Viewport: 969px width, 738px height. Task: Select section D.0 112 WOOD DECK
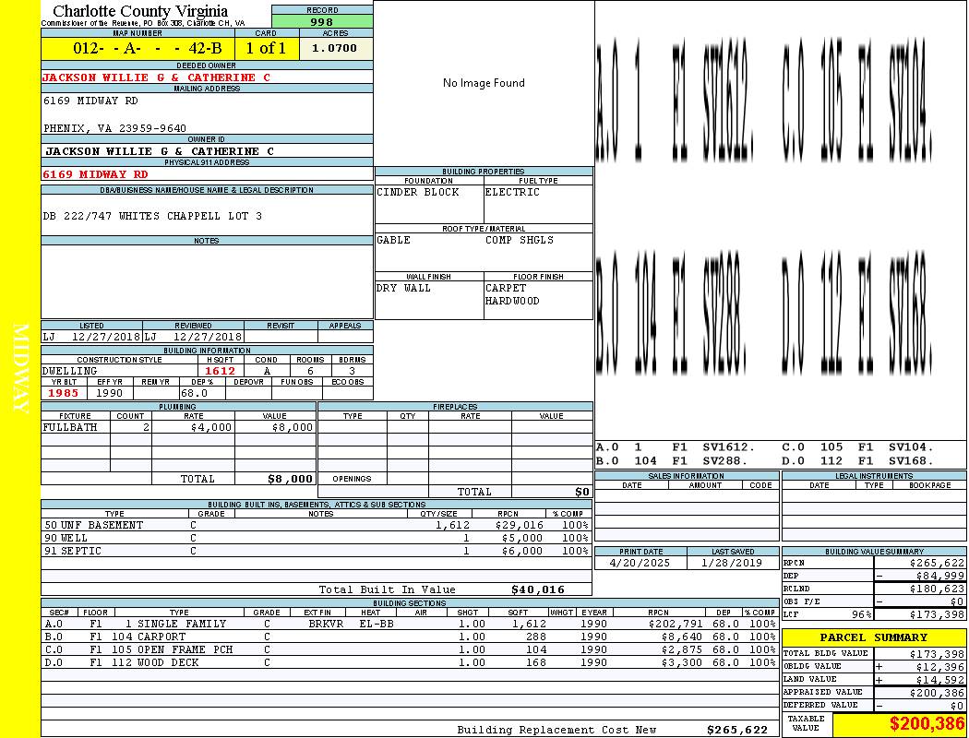(155, 662)
